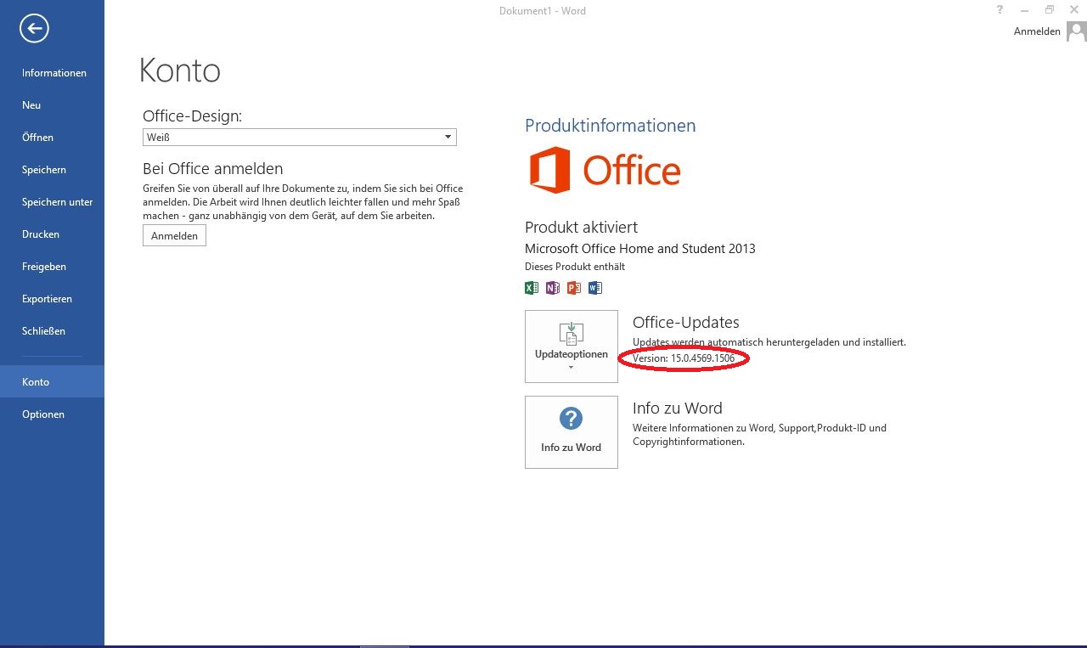Screen dimensions: 1087x648
Task: Click the OneNote icon under product contents
Action: [x=553, y=288]
